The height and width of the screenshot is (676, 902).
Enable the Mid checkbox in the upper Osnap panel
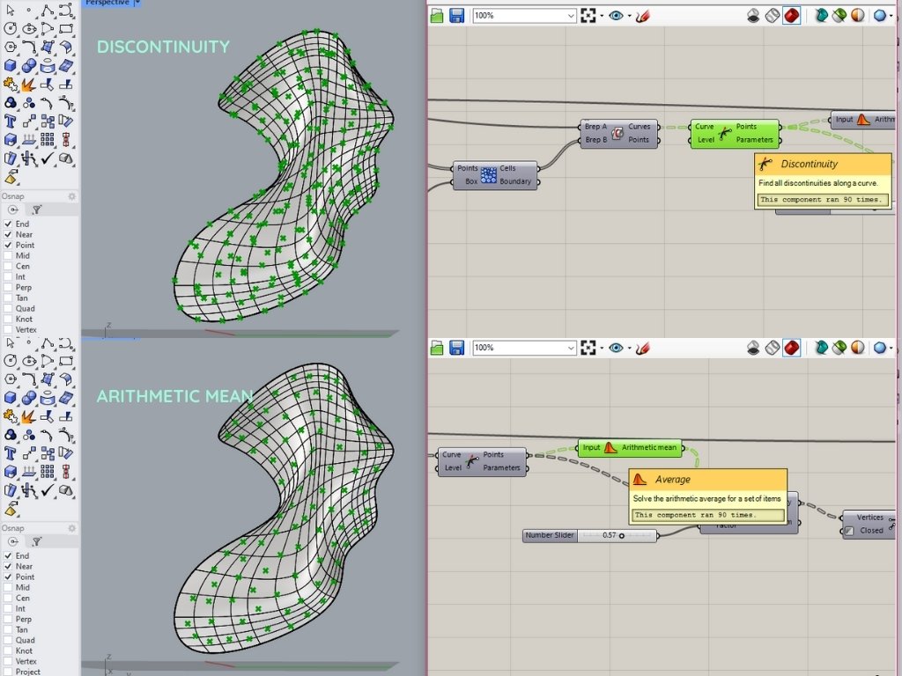pos(9,256)
